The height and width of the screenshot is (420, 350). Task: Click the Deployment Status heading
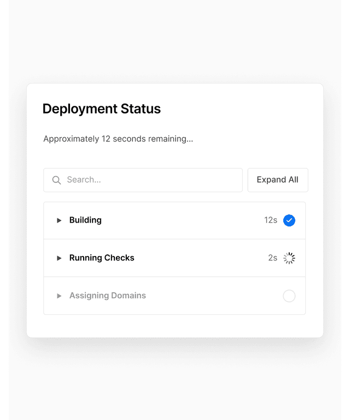[x=102, y=109]
